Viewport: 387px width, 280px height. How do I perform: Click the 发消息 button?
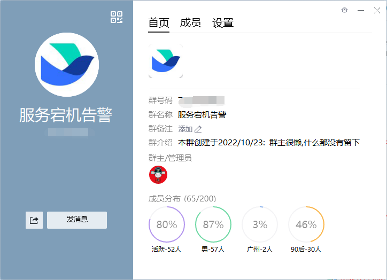[77, 220]
